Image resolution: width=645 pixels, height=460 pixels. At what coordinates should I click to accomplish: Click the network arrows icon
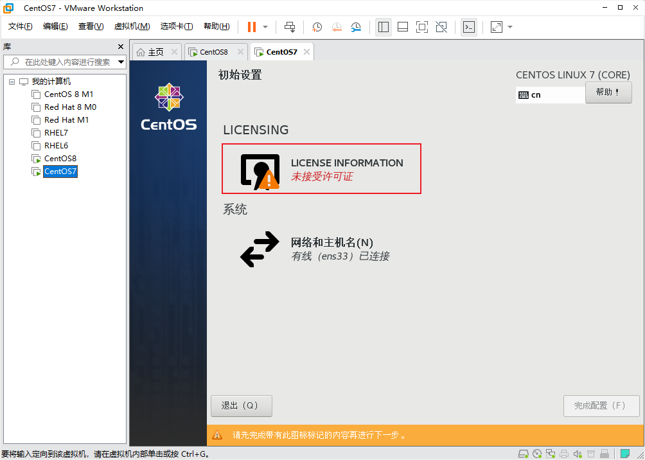click(260, 249)
